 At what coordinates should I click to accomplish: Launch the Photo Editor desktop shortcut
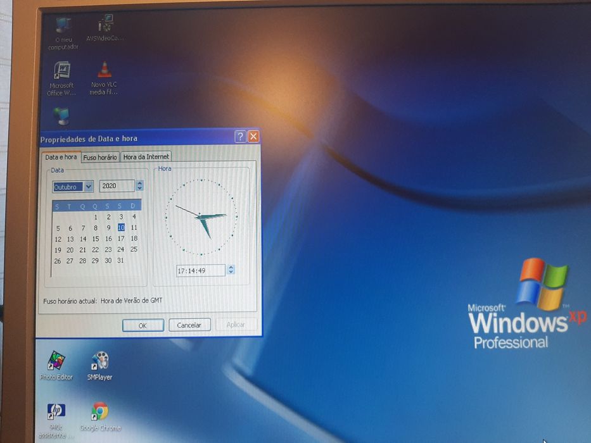coord(56,365)
